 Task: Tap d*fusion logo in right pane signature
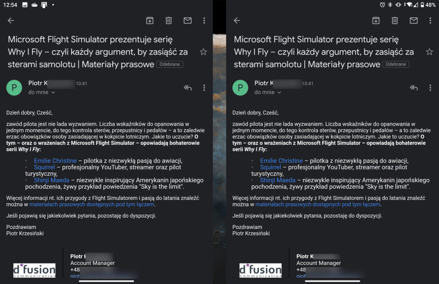click(x=260, y=270)
